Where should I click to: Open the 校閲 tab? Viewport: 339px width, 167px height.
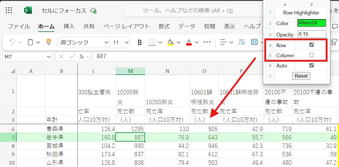click(209, 27)
